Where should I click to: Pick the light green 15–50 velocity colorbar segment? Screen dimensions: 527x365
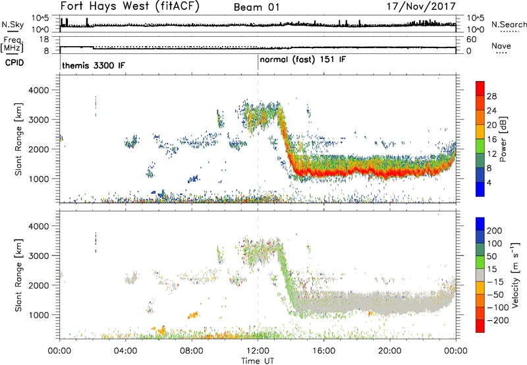point(480,262)
